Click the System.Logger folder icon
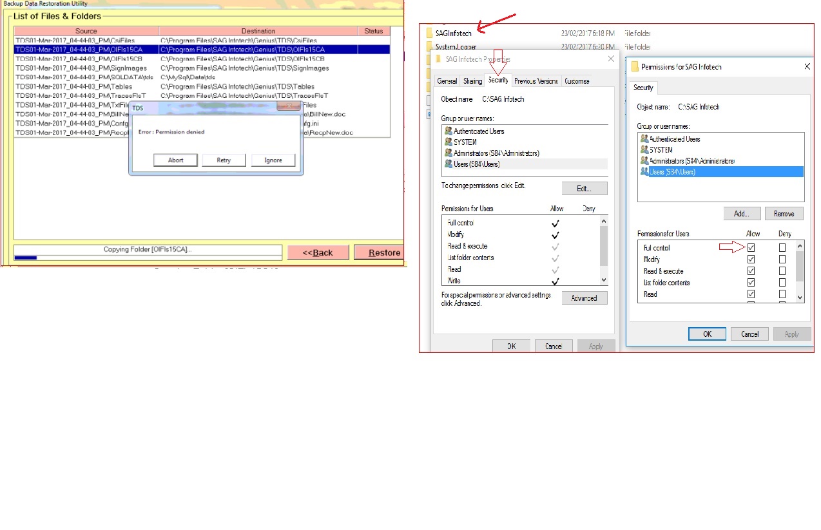The width and height of the screenshot is (821, 530). coord(430,47)
